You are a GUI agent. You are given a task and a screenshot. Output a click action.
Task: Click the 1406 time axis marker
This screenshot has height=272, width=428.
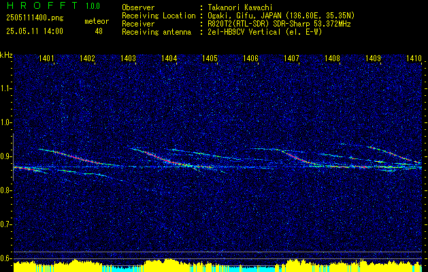pyautogui.click(x=250, y=58)
